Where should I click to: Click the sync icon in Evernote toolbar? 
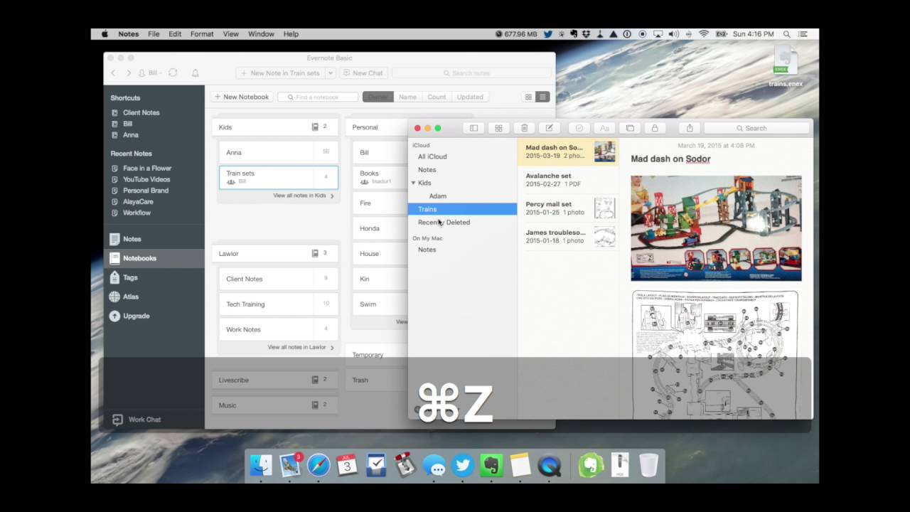coord(173,73)
